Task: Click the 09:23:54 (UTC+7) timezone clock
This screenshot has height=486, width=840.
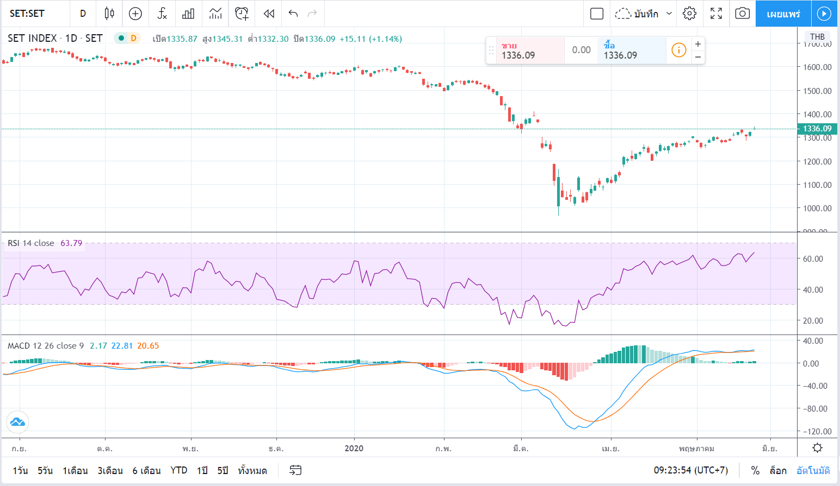Action: click(x=691, y=470)
